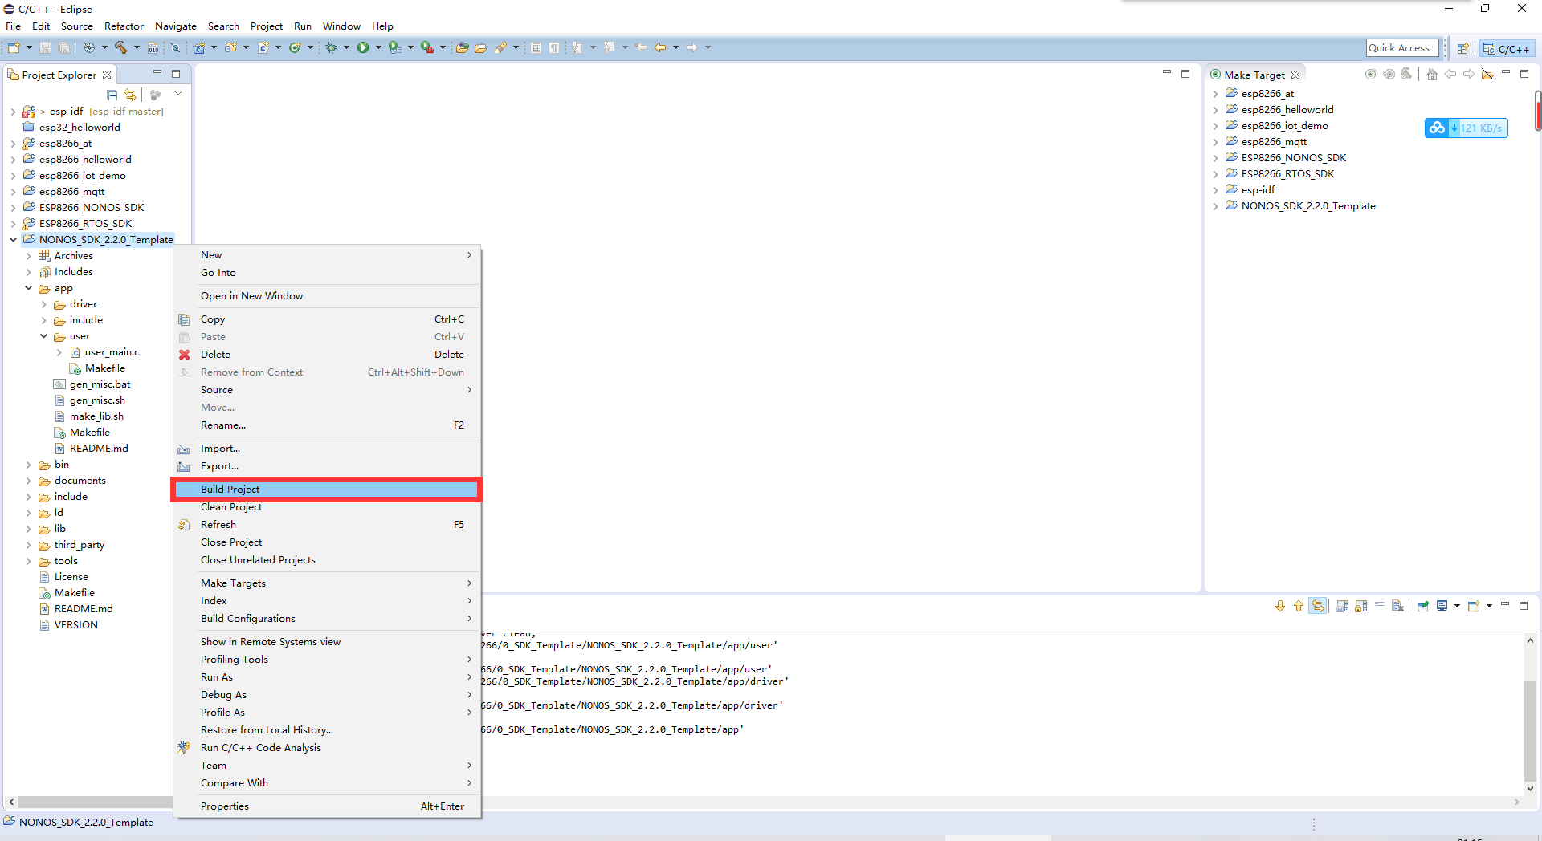Collapse the NONOS_SDK_2.2.0_Template project node
The height and width of the screenshot is (841, 1542).
13,239
